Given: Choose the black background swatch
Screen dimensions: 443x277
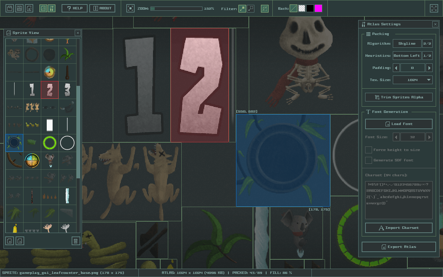Looking at the screenshot, I should 310,8.
